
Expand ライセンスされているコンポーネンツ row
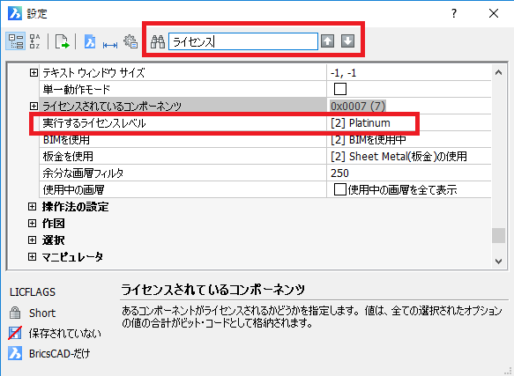coord(34,106)
